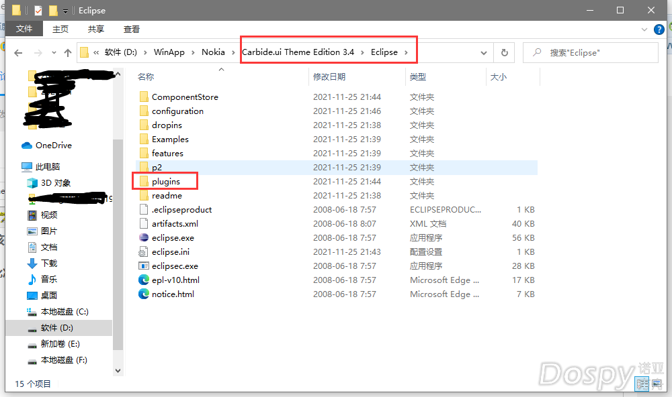Screen dimensions: 672x397
Task: Click Nokia in the address breadcrumb
Action: point(214,52)
